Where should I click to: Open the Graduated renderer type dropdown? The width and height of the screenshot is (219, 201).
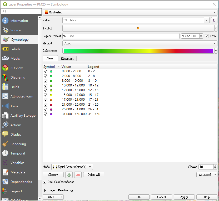tap(130, 12)
